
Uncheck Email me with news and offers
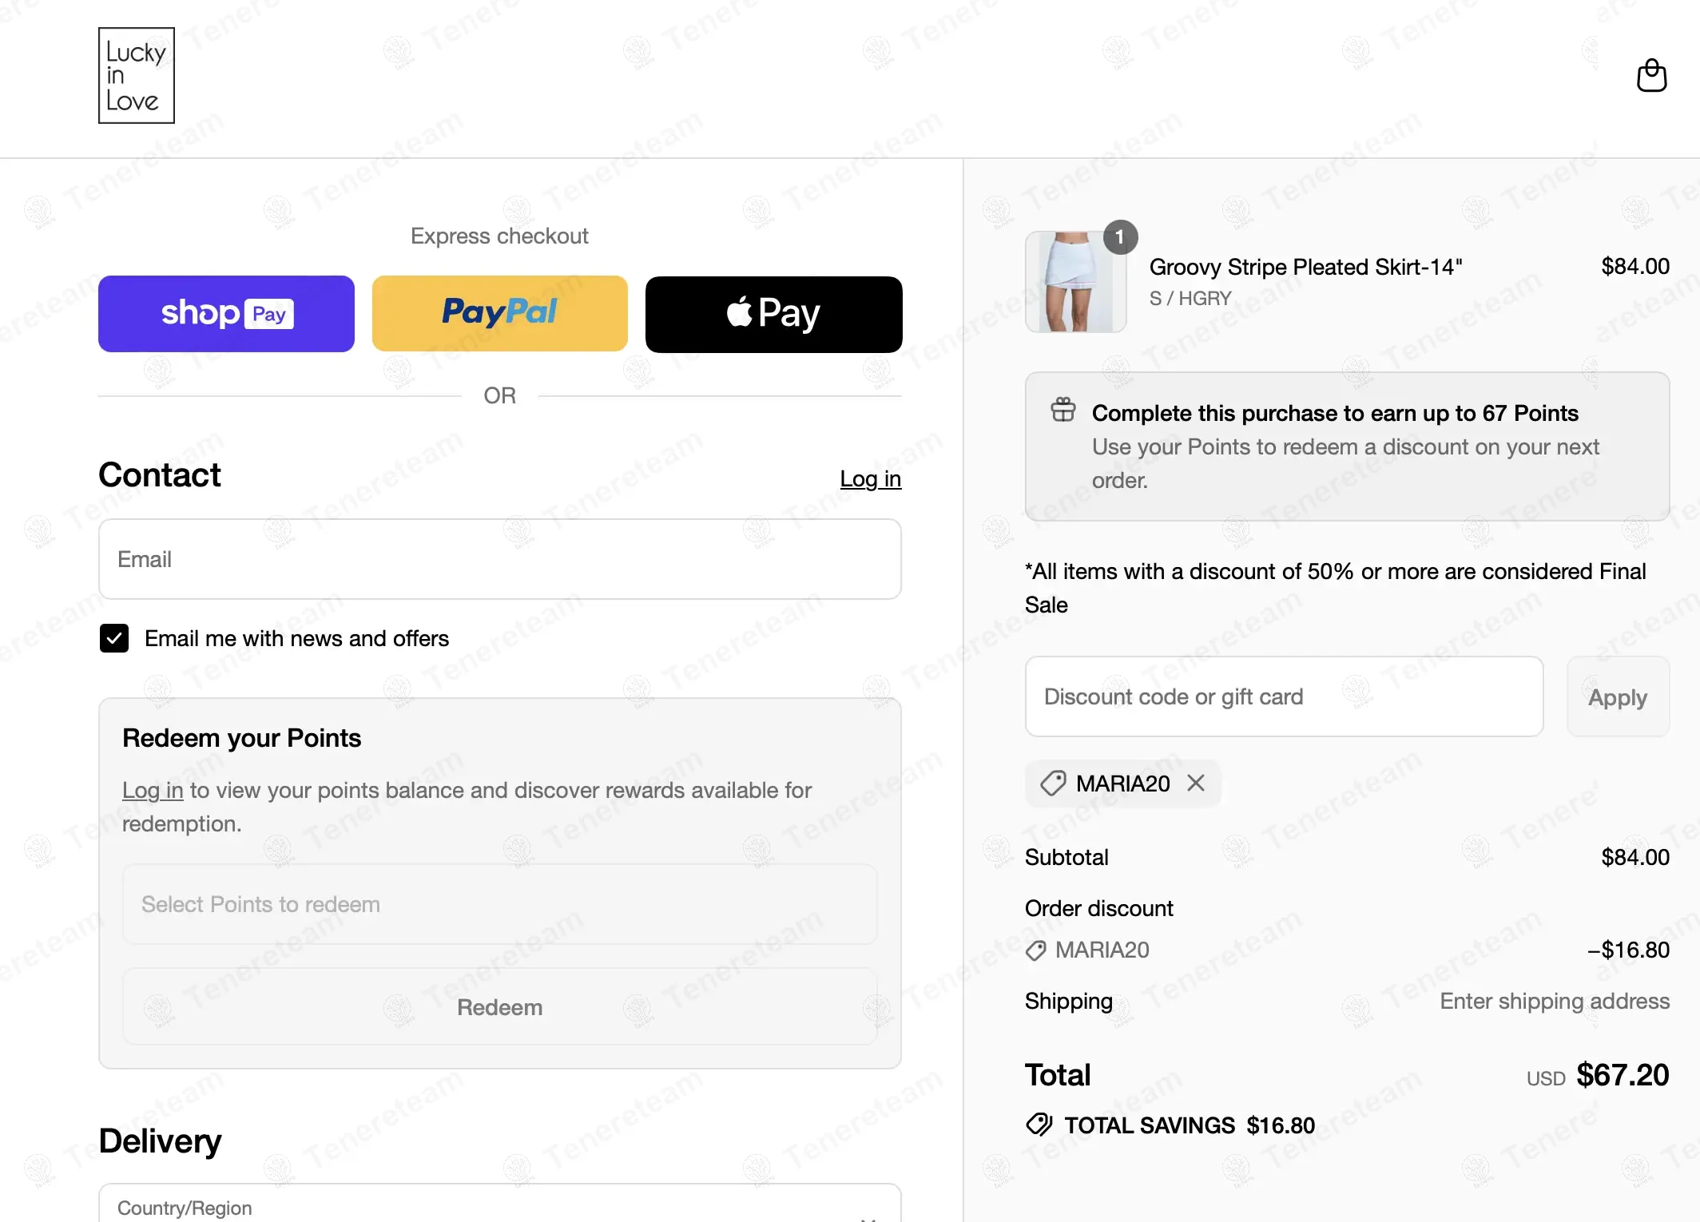[114, 638]
